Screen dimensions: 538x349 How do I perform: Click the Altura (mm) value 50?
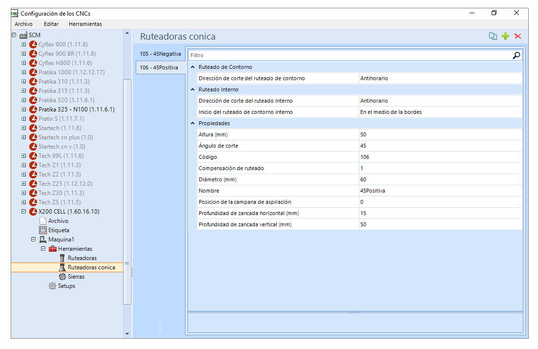pyautogui.click(x=440, y=134)
